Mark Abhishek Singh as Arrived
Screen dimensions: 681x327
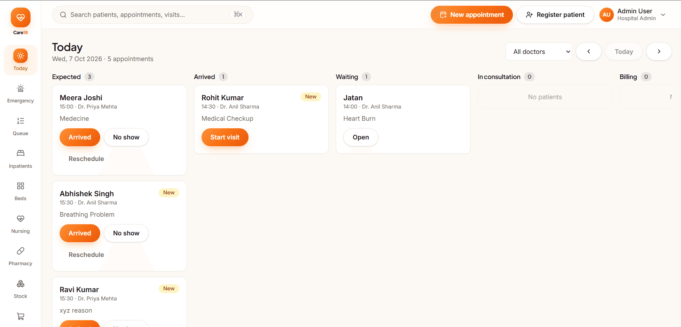tap(80, 233)
